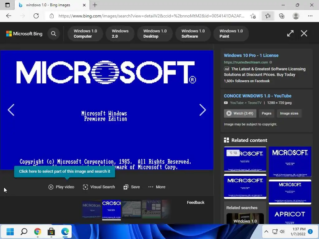Image resolution: width=319 pixels, height=239 pixels.
Task: Open a new browser tab
Action: pyautogui.click(x=95, y=5)
